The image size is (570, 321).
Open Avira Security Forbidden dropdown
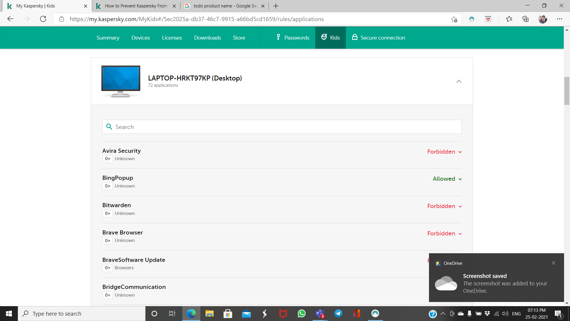tap(444, 152)
